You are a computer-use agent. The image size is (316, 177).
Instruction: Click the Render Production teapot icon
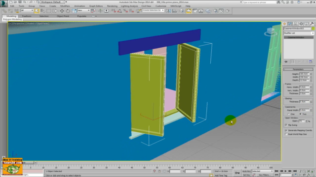227,11
